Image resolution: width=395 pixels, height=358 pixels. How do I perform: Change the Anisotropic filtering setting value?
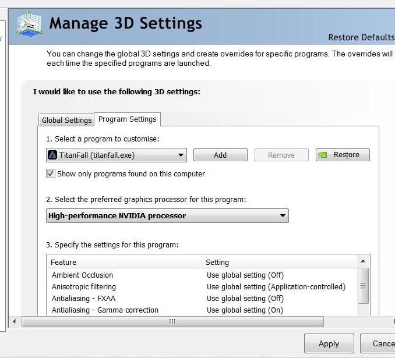[x=276, y=287]
